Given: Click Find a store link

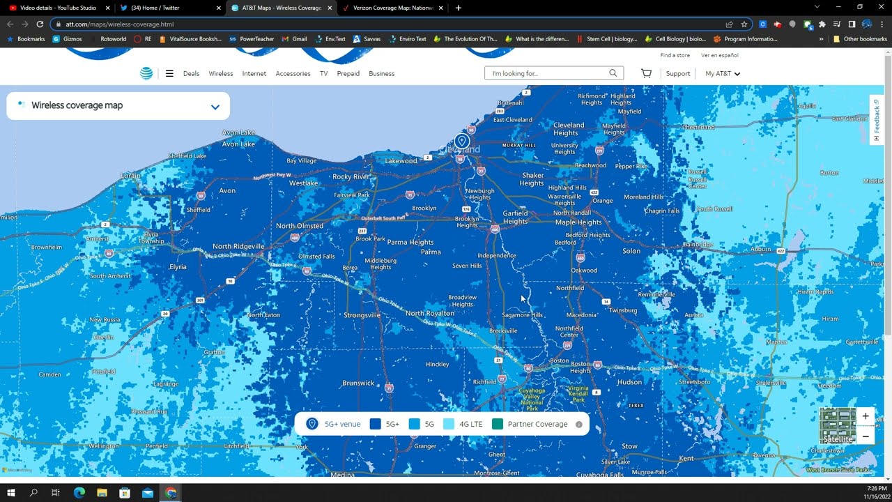Looking at the screenshot, I should tap(675, 55).
